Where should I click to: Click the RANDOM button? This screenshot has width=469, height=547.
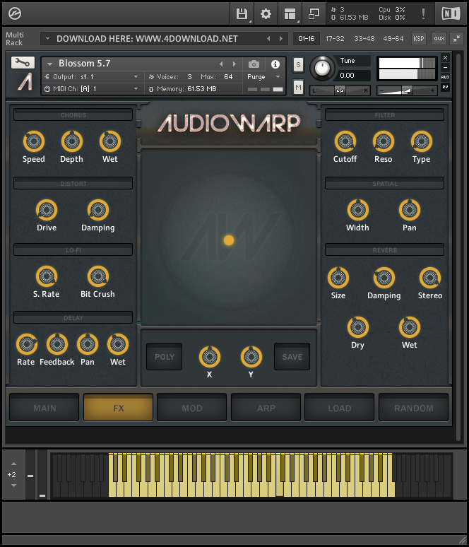pyautogui.click(x=414, y=408)
